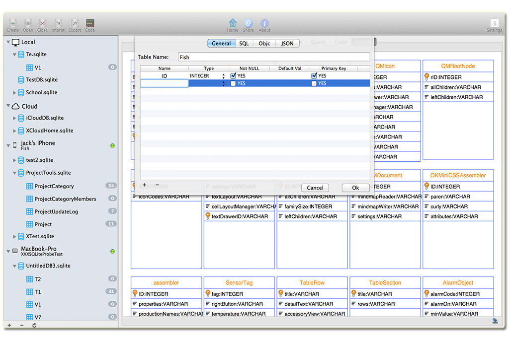Select the ProjectCategory table icon
This screenshot has height=339, width=509.
point(29,186)
